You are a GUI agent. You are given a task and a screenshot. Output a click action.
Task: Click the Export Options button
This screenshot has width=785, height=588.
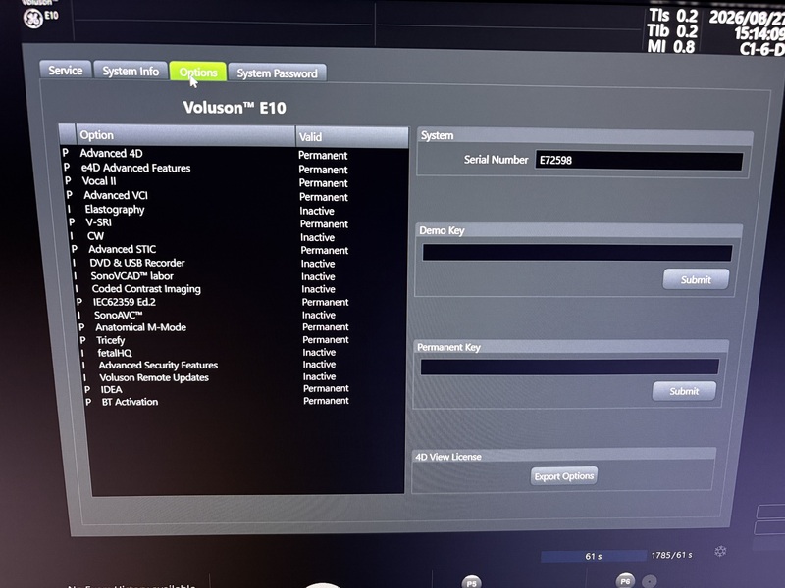[563, 476]
